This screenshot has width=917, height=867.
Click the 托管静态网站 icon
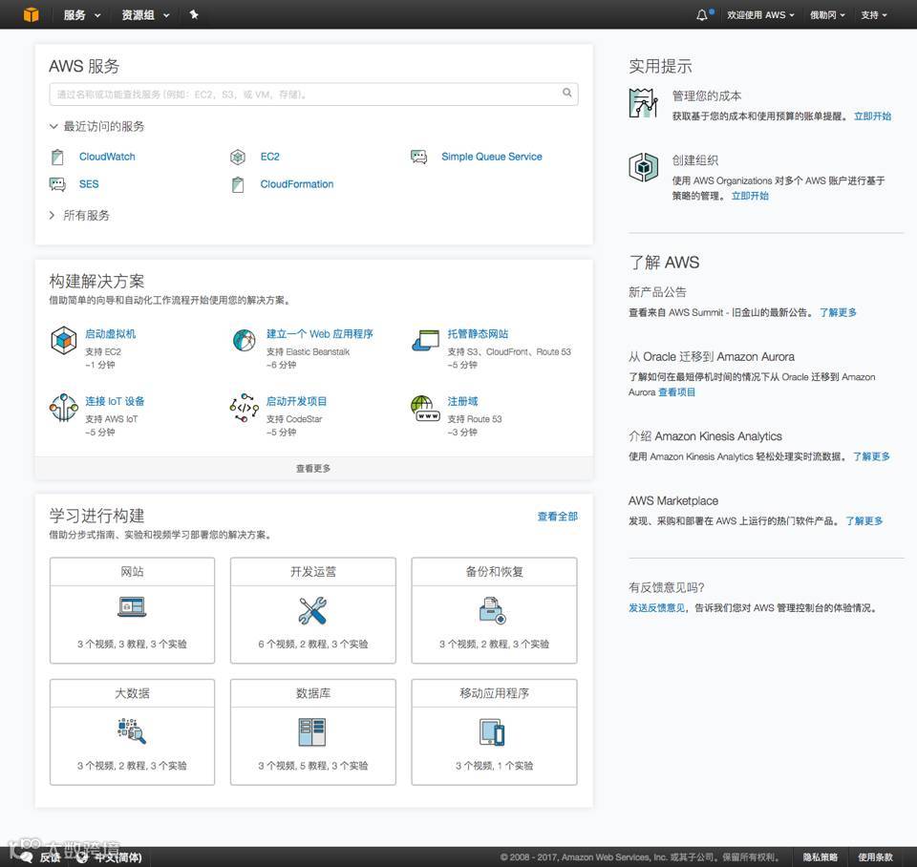click(425, 340)
